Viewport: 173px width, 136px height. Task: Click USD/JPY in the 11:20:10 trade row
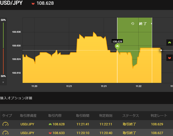pos(27,133)
